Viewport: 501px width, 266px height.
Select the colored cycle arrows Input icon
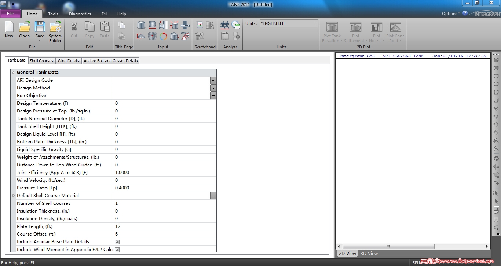[x=163, y=36]
